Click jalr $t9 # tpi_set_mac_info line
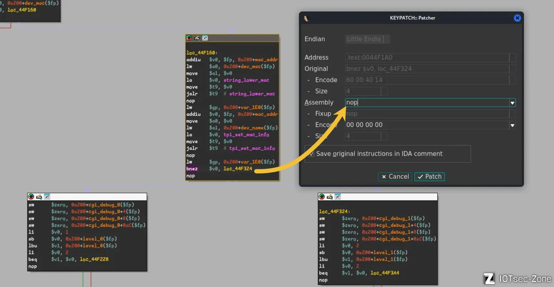The width and height of the screenshot is (554, 287). pos(231,148)
